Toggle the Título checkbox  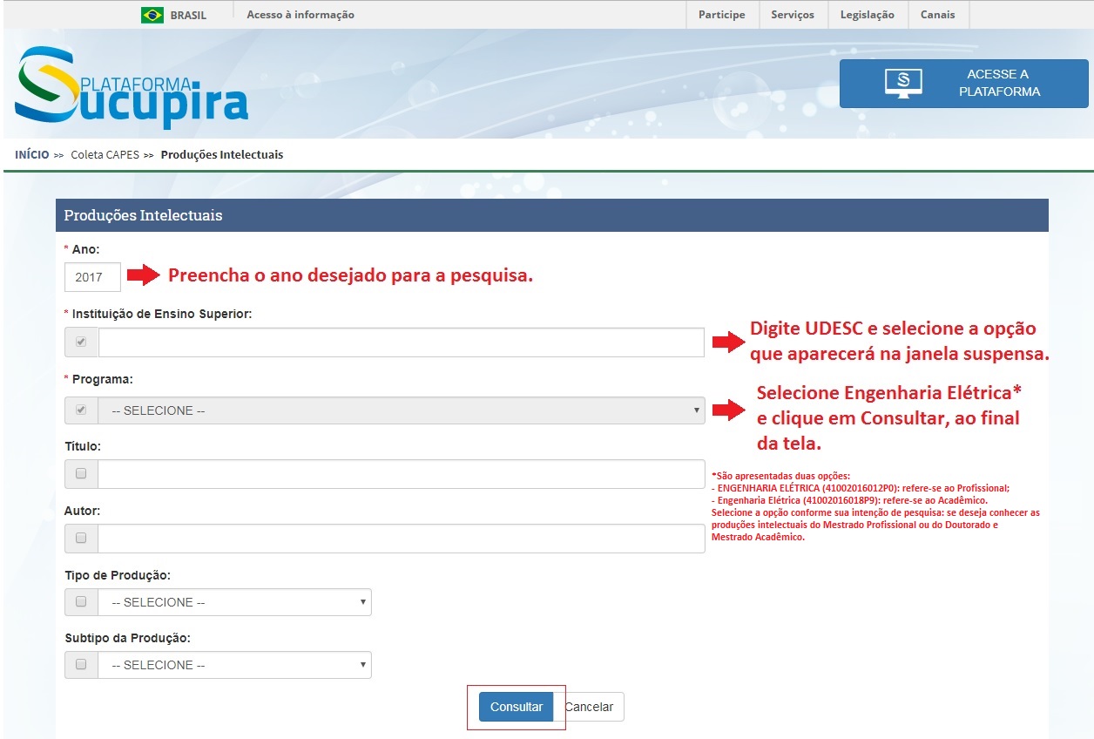(x=81, y=474)
